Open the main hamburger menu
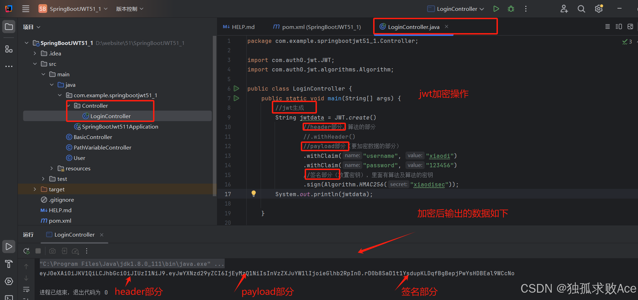The height and width of the screenshot is (300, 638). coord(26,9)
